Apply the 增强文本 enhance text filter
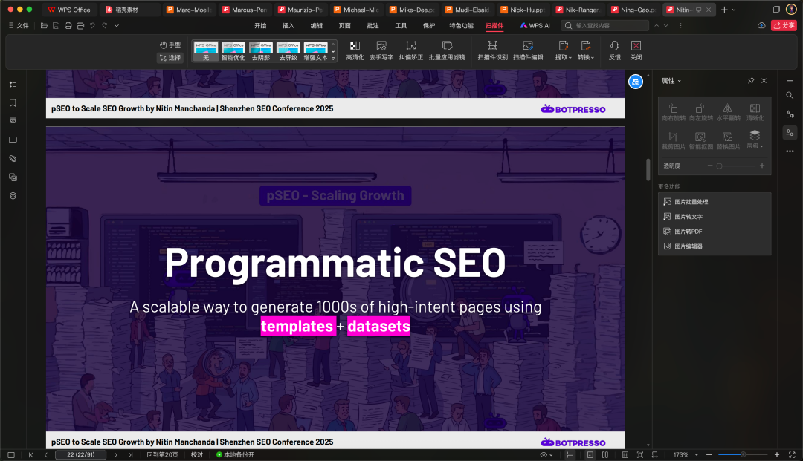803x461 pixels. (x=315, y=52)
